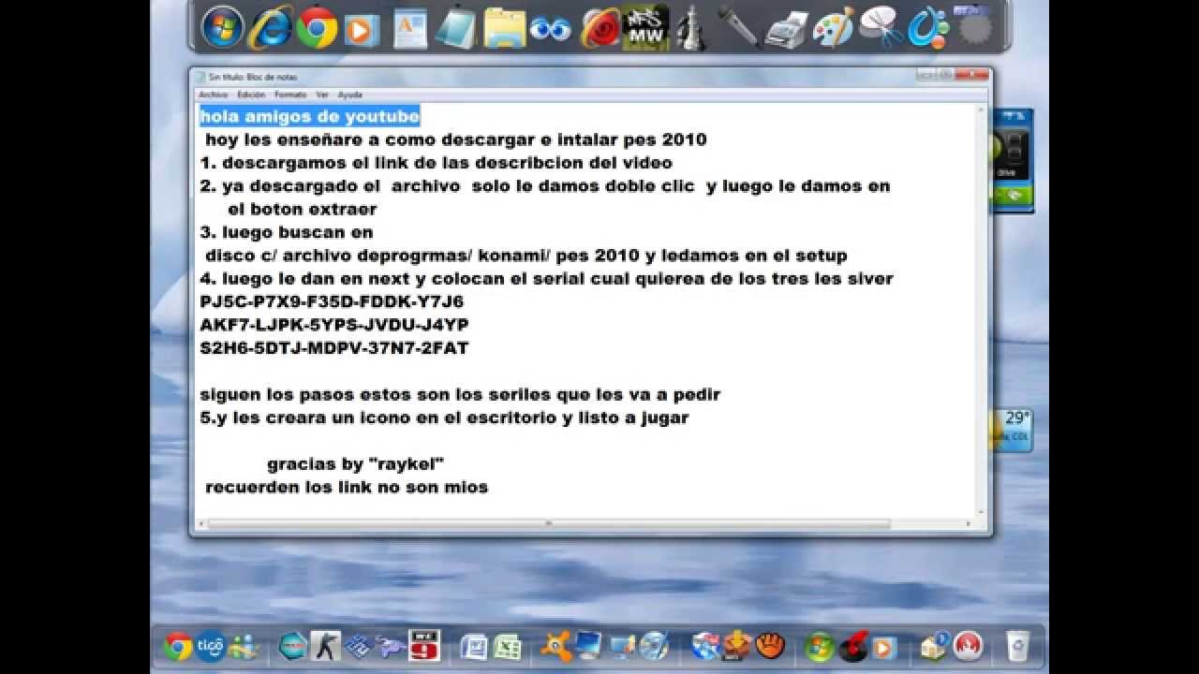The image size is (1199, 674).
Task: Open the red number 9 game icon
Action: [424, 646]
